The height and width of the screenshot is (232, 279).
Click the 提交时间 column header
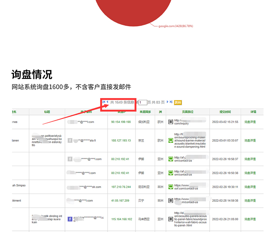click(x=225, y=112)
